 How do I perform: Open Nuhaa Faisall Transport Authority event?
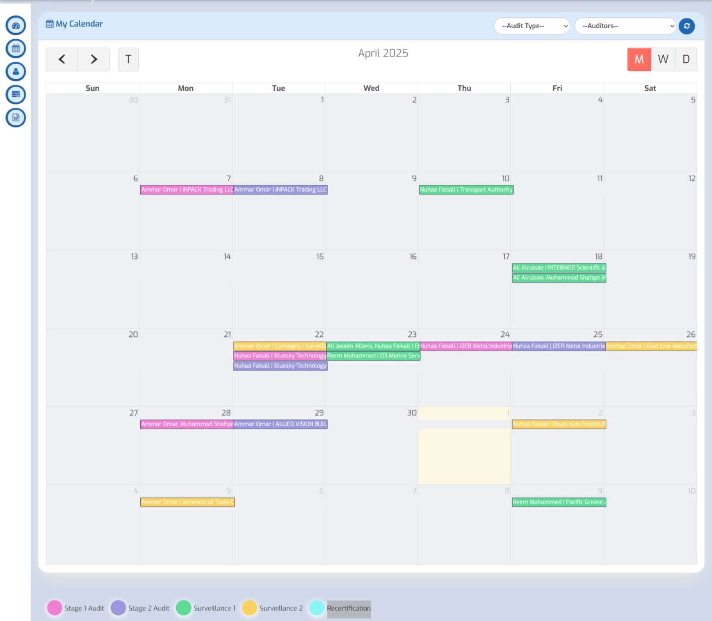coord(465,190)
